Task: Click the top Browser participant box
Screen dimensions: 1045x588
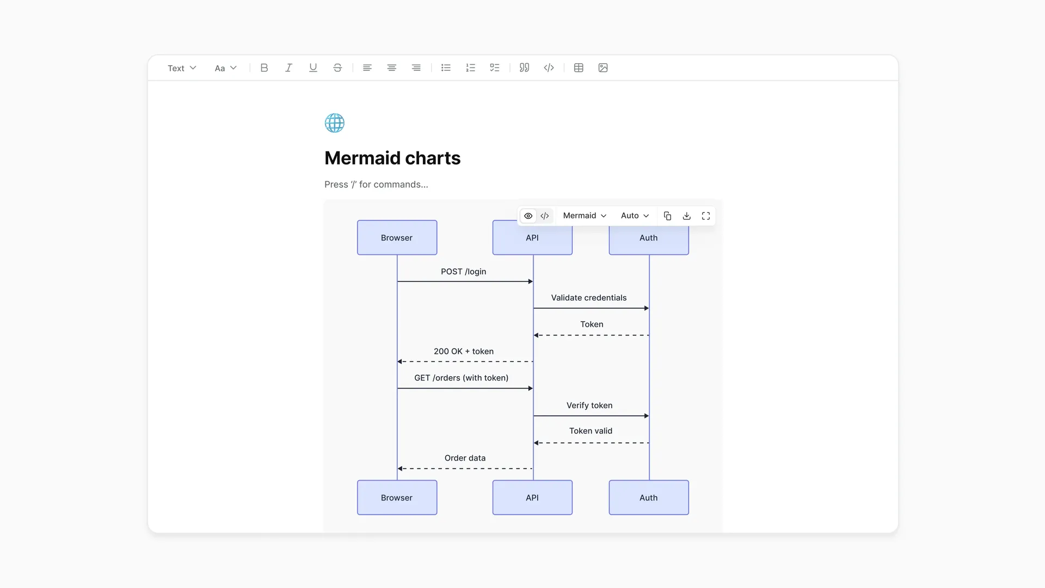Action: coord(397,237)
